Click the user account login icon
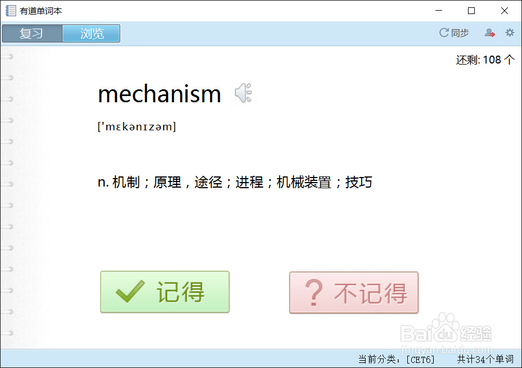This screenshot has width=522, height=368. click(x=490, y=33)
